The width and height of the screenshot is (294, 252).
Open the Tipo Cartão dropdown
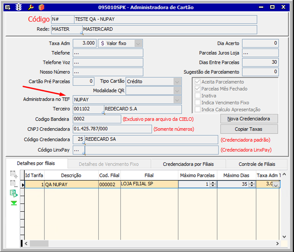(x=177, y=81)
